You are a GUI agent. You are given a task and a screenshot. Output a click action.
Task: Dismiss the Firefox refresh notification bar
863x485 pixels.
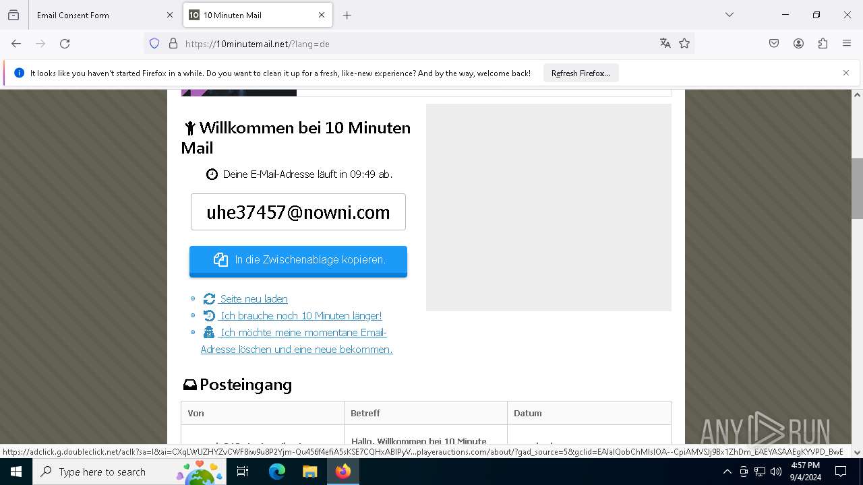(846, 73)
